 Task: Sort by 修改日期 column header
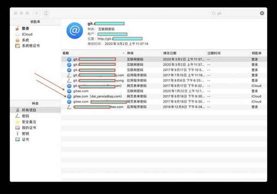182,53
